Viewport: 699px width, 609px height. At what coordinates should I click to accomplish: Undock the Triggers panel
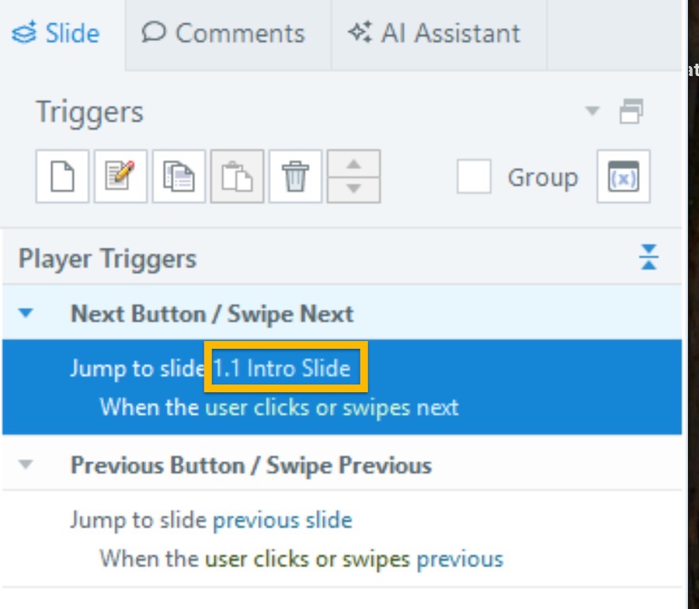(631, 113)
